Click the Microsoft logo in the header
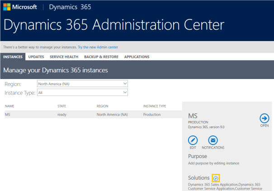 coord(21,8)
